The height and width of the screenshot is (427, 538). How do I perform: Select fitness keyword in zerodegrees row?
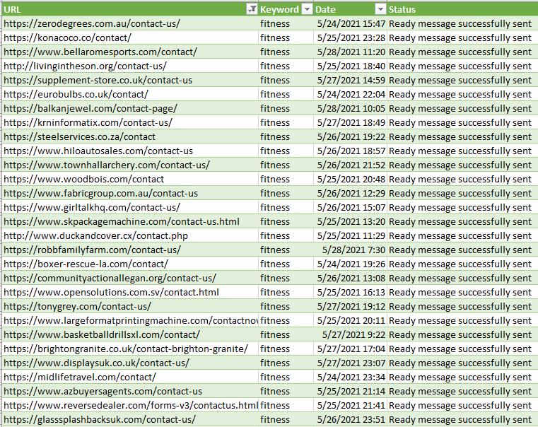coord(286,23)
